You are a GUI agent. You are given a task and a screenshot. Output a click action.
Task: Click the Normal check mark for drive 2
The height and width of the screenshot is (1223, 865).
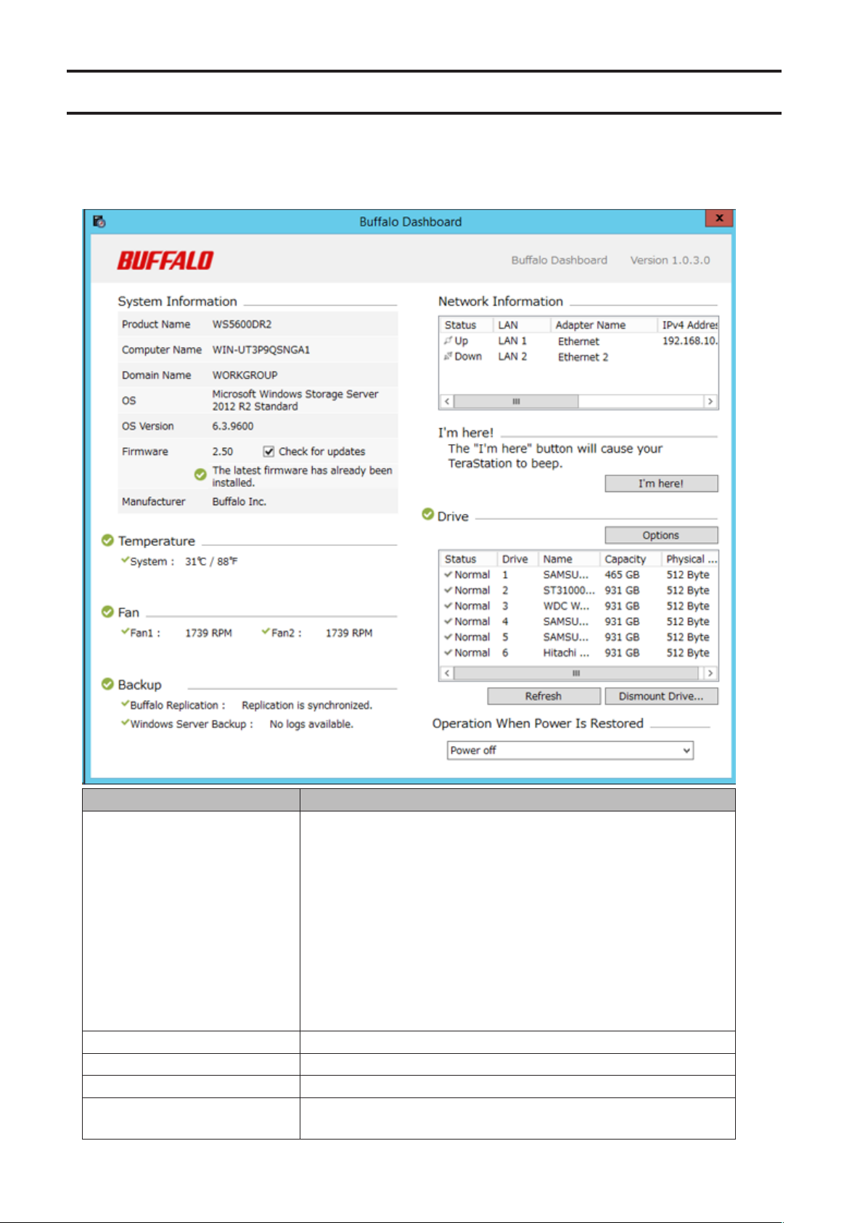click(x=448, y=590)
